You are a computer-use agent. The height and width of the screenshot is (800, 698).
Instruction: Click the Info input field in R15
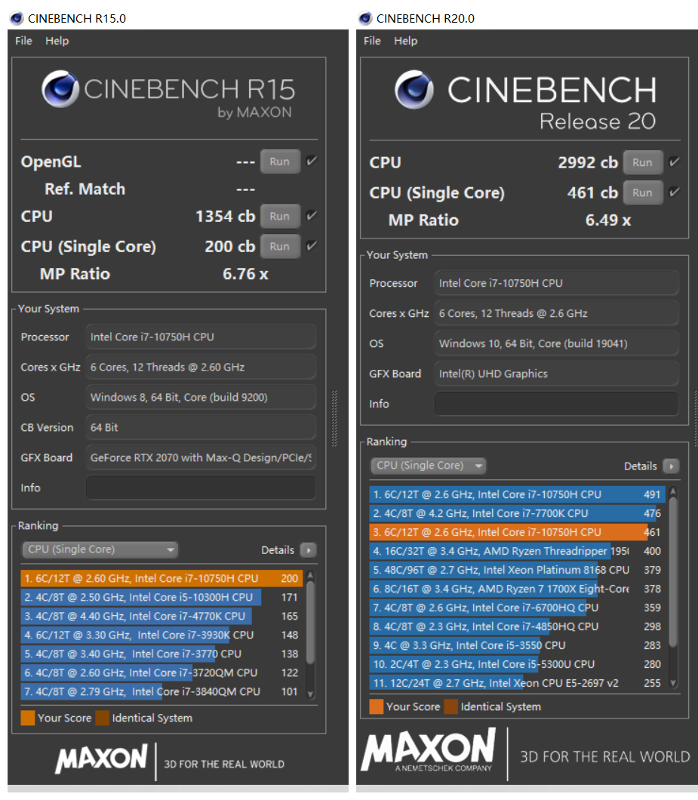click(x=201, y=488)
